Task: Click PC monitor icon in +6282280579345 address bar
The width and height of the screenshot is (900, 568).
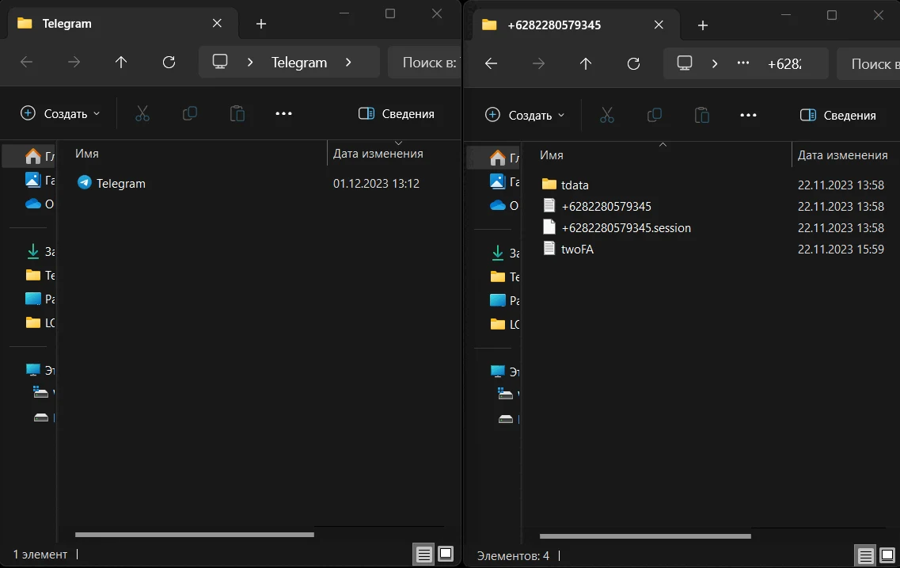Action: tap(684, 63)
